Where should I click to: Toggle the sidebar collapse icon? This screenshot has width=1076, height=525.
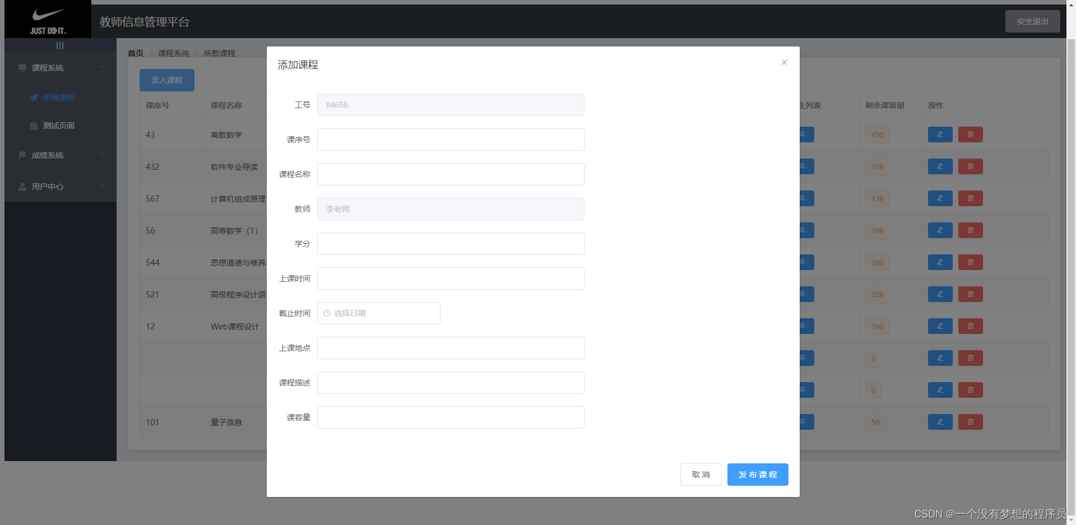pos(60,45)
